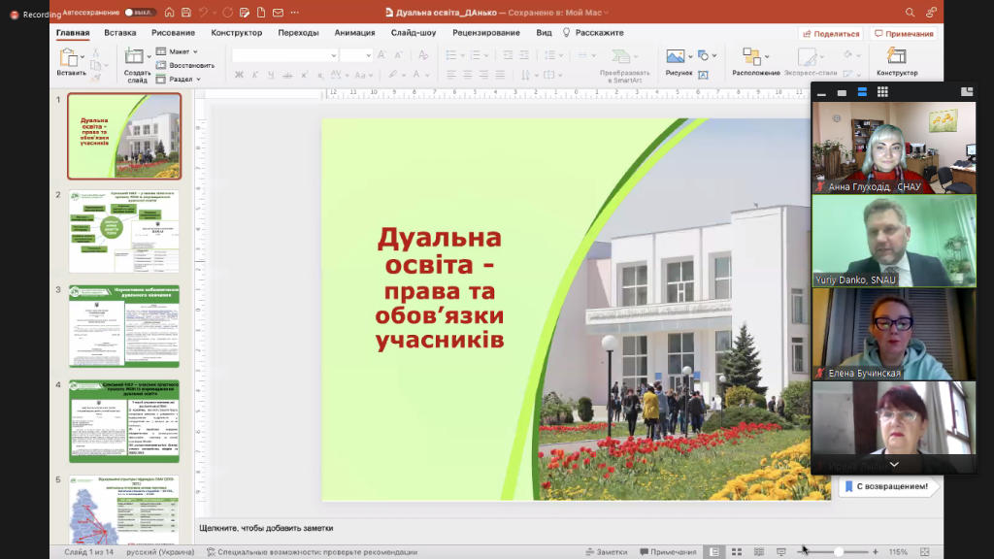This screenshot has height=559, width=994.
Task: Start slideshow from status bar icon
Action: coord(781,552)
